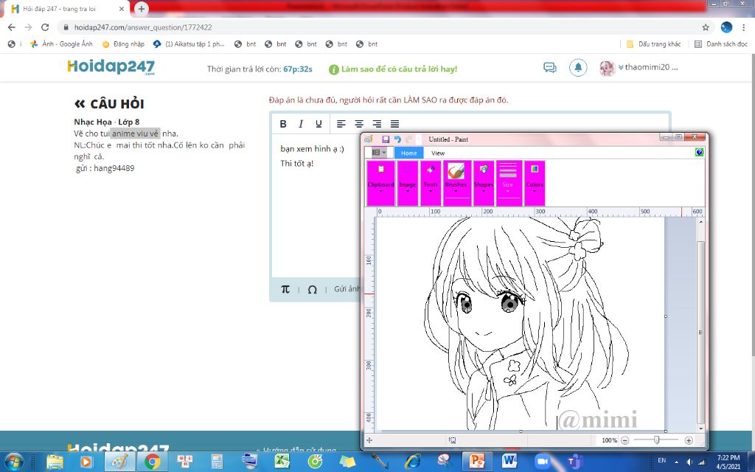755x472 pixels.
Task: Open the chat messages icon
Action: [549, 67]
